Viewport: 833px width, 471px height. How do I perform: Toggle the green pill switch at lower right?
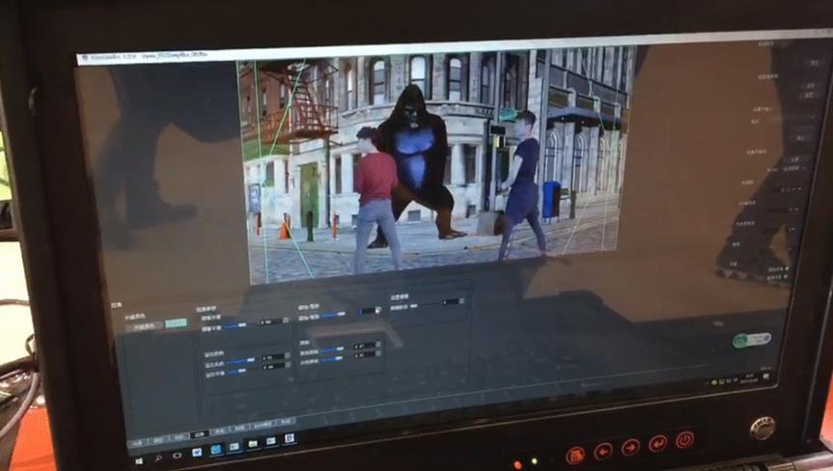pyautogui.click(x=752, y=340)
